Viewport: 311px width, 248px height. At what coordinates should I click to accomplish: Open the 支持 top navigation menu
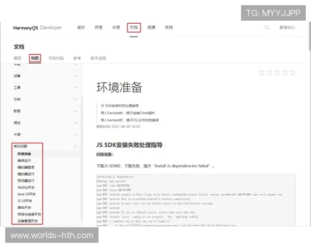[x=168, y=27]
